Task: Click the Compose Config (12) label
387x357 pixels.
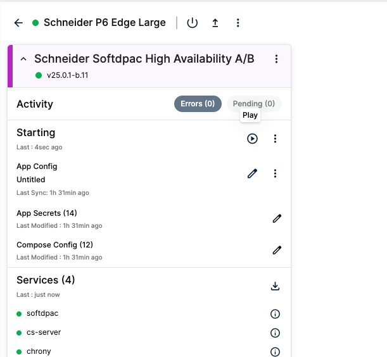Action: coord(54,245)
